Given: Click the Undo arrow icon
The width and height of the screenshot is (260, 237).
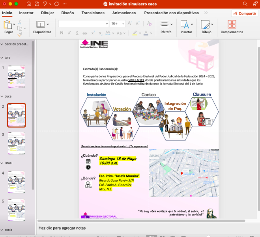Looking at the screenshot, I should coord(45,4).
